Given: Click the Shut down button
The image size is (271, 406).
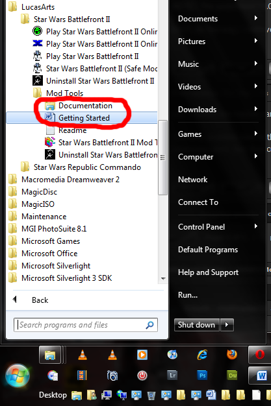Looking at the screenshot, I should point(197,325).
